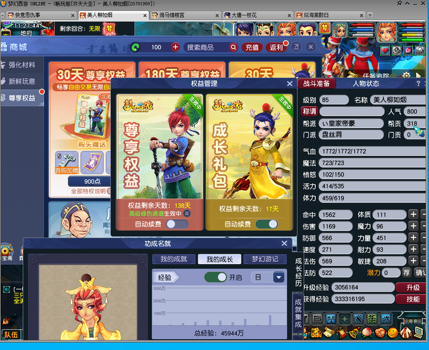Image resolution: width=429 pixels, height=350 pixels.
Task: Click the 充值 recharge button
Action: click(x=252, y=48)
